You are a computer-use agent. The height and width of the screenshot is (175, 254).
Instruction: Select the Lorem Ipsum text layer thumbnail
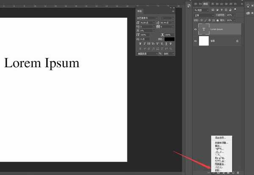[x=204, y=29]
